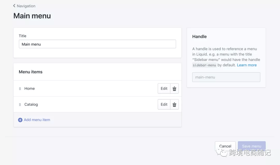Click the plus circle add icon
The image size is (280, 165).
(x=20, y=120)
